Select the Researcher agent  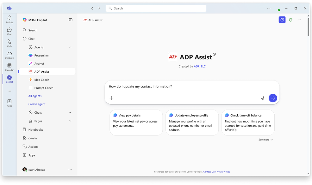[41, 56]
